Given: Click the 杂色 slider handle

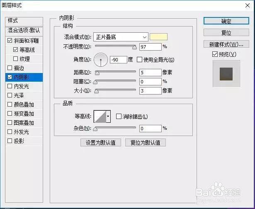Looking at the screenshot, I should tap(95, 129).
